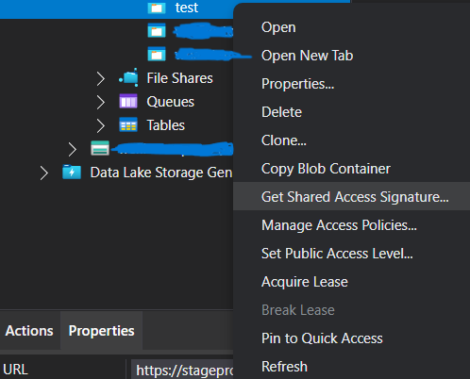Click the purple Queues icon
The height and width of the screenshot is (379, 470).
coord(128,101)
